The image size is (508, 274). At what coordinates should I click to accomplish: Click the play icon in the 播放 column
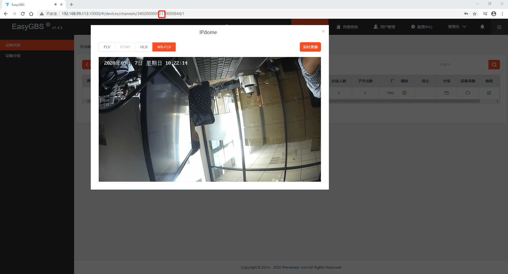click(404, 93)
